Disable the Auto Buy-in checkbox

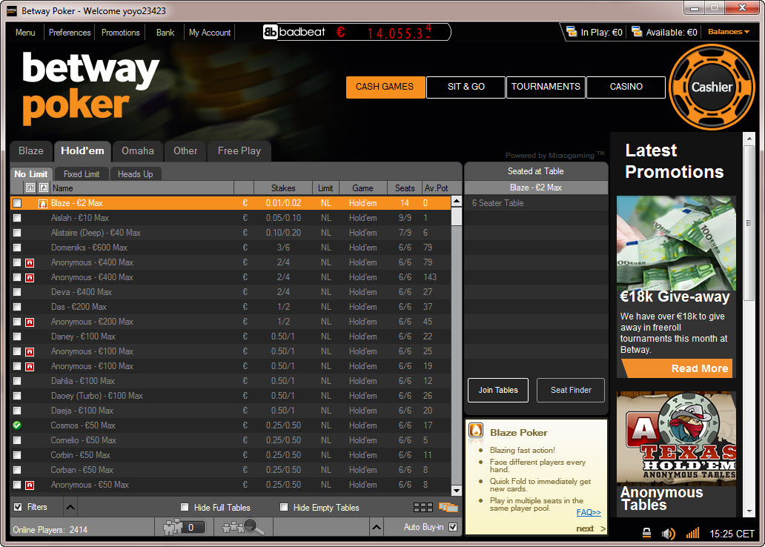pos(453,527)
